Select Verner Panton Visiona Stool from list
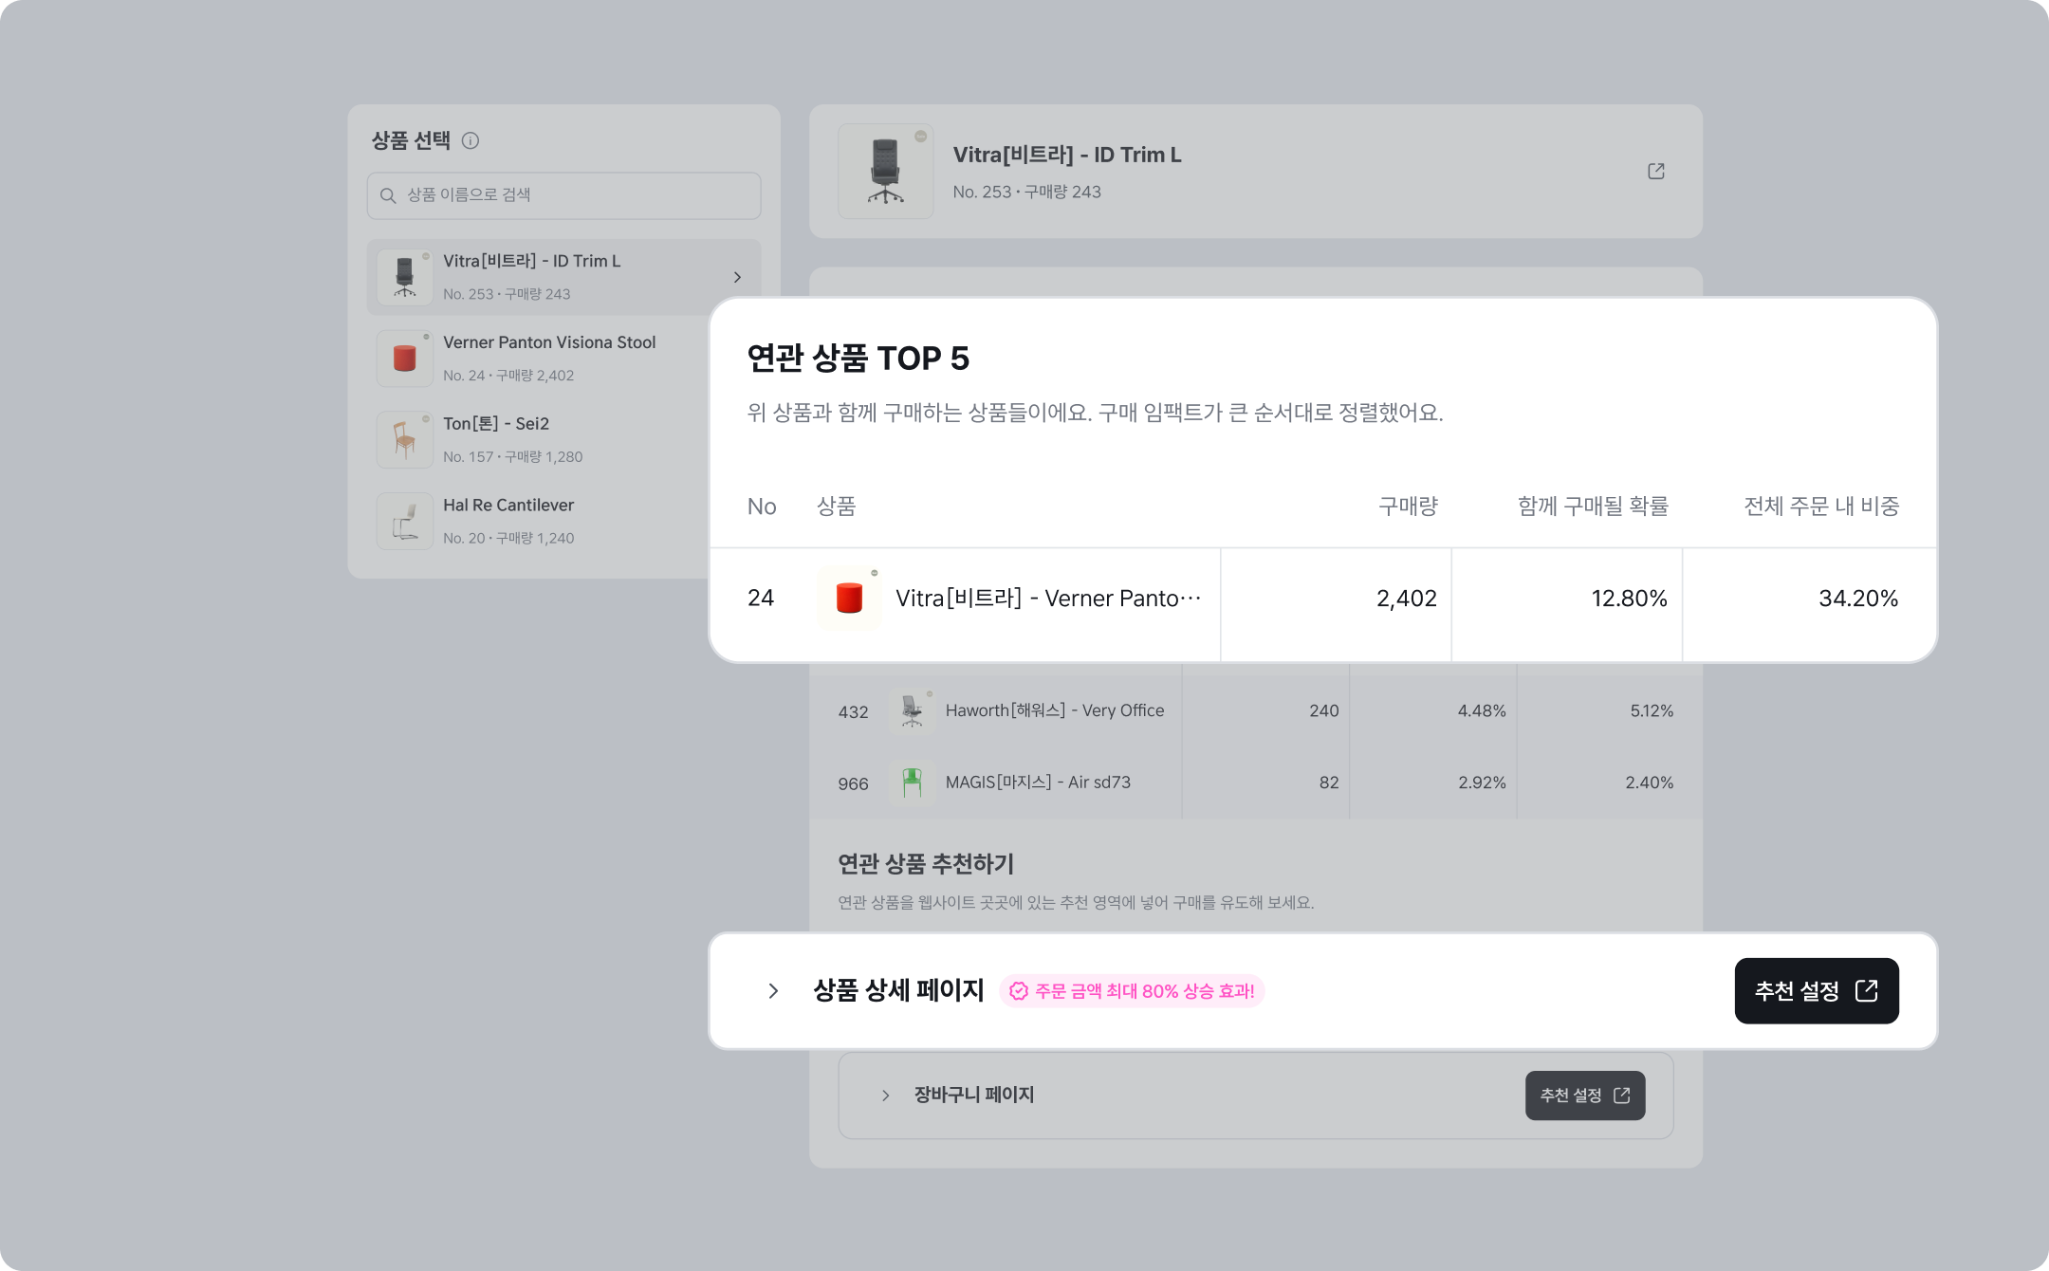This screenshot has height=1271, width=2049. pyautogui.click(x=548, y=358)
